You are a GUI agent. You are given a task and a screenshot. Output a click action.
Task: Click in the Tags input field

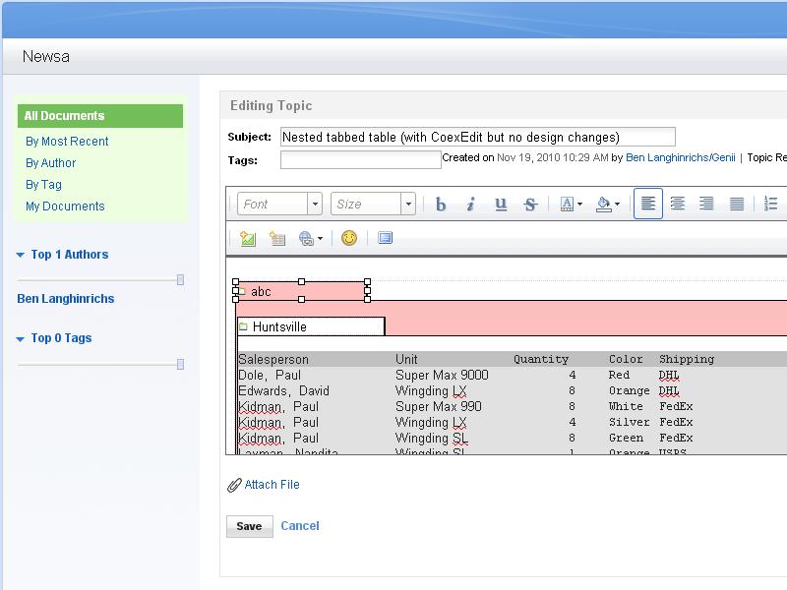pos(360,159)
